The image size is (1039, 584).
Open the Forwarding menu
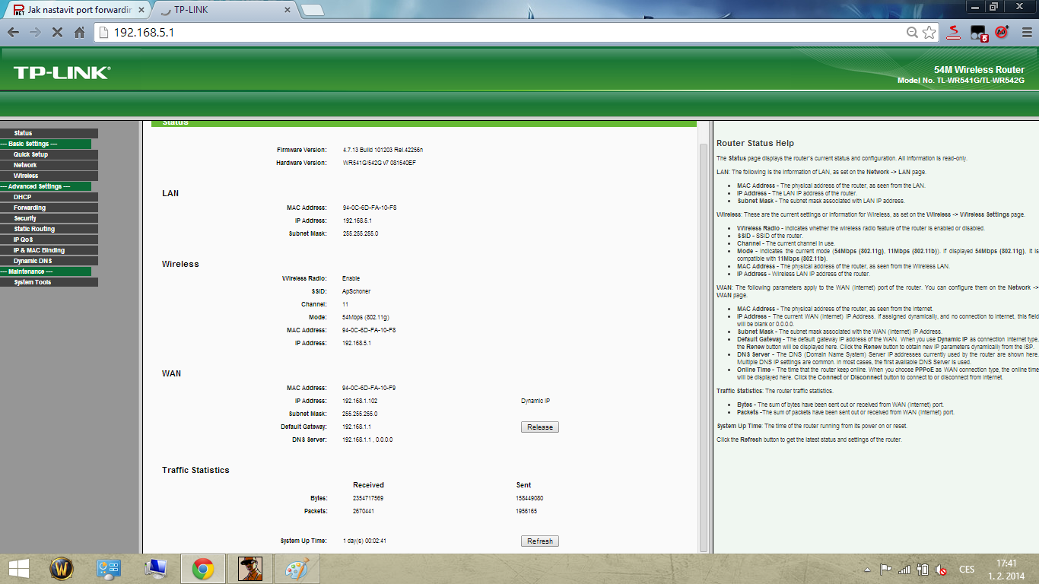[49, 208]
